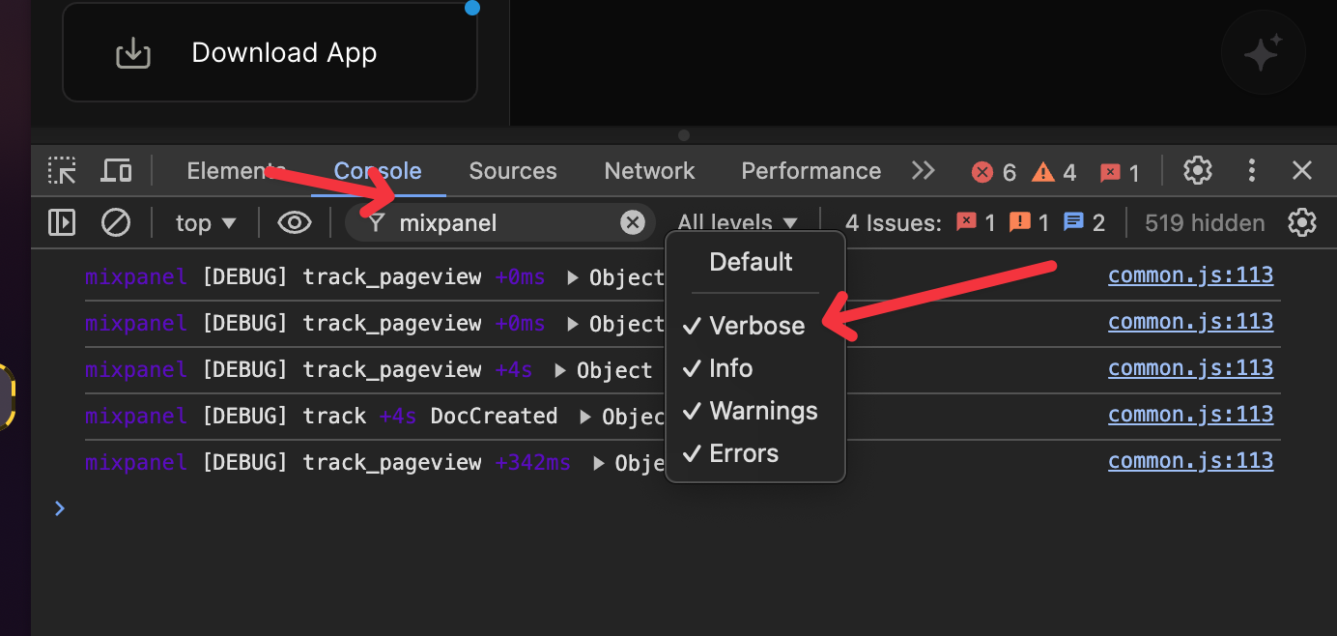Click the Download App button
1337x636 pixels.
tap(270, 53)
